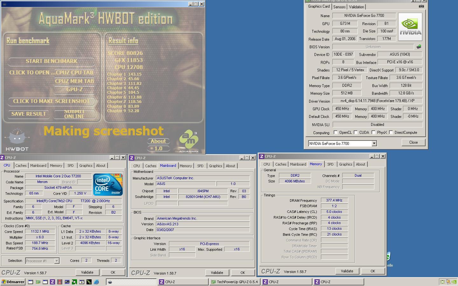Select the HWBOT taskbar button with cat icon
The image size is (458, 286).
point(131,282)
